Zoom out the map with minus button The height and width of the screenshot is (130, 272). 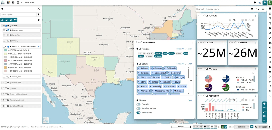(x=264, y=108)
